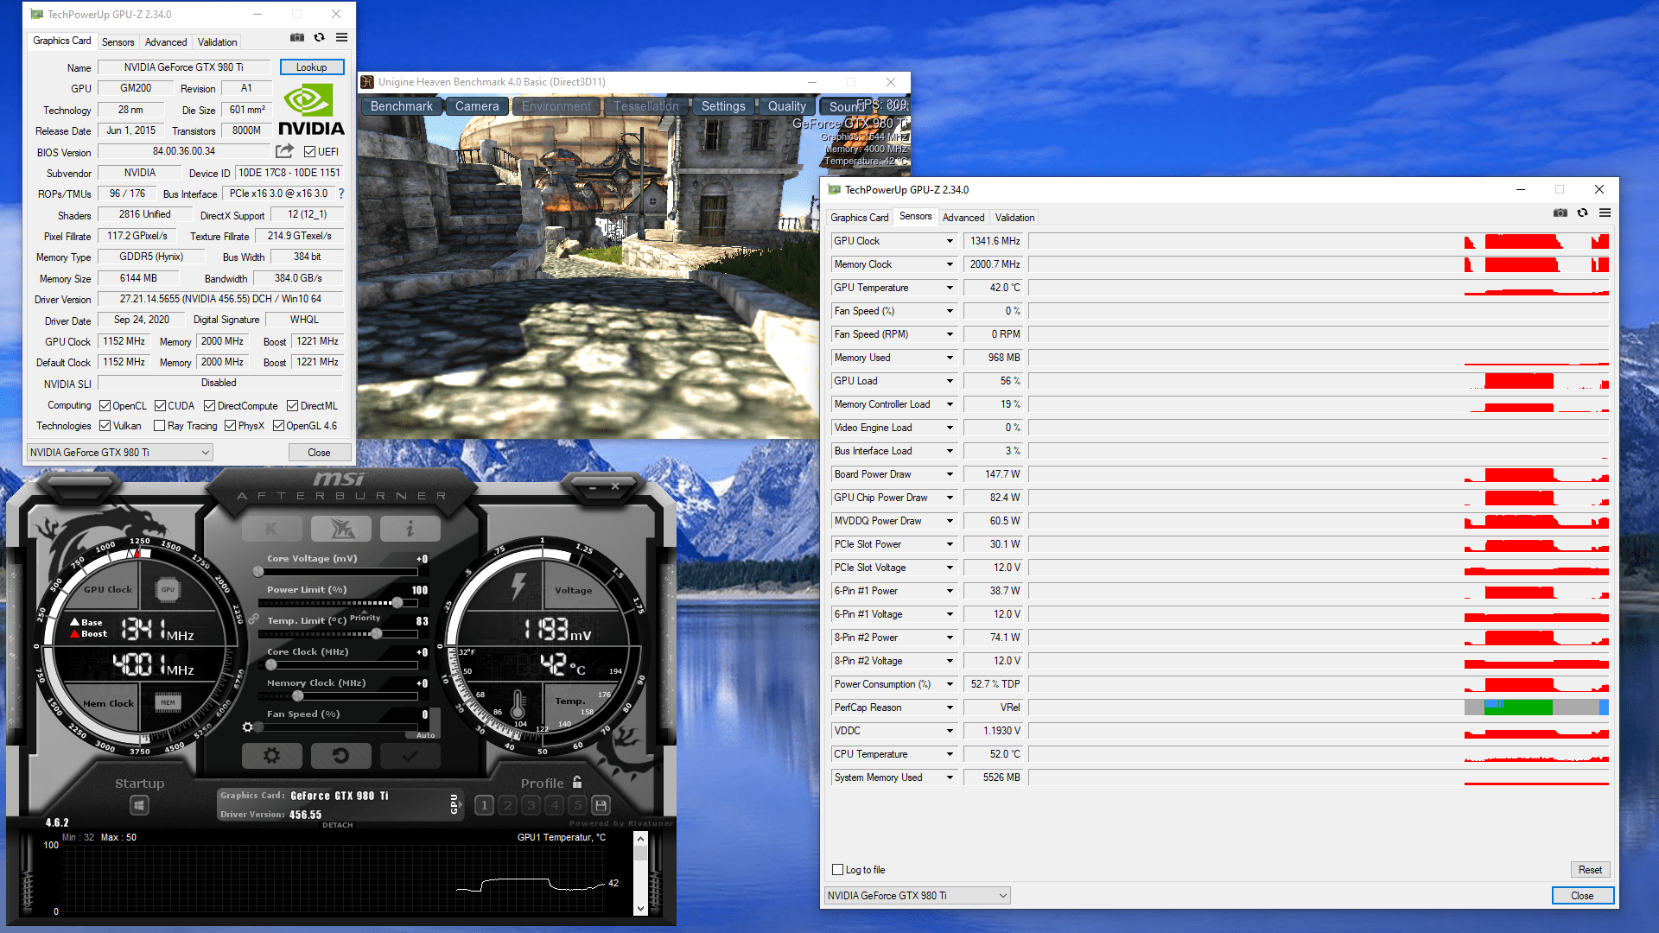The height and width of the screenshot is (933, 1659).
Task: Open the GPU Temperature sensor dropdown arrow
Action: coord(950,288)
